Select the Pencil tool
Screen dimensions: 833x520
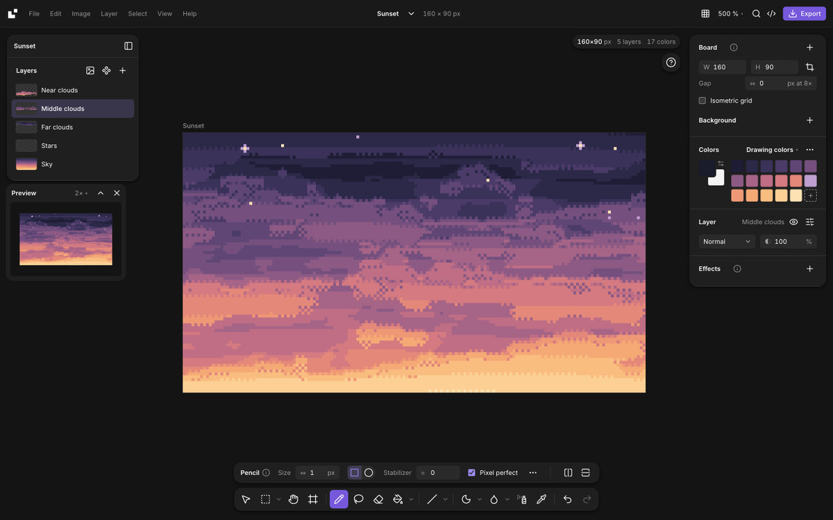coord(339,499)
